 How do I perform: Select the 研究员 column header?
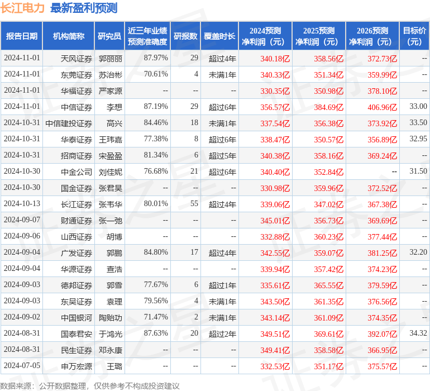pos(109,36)
